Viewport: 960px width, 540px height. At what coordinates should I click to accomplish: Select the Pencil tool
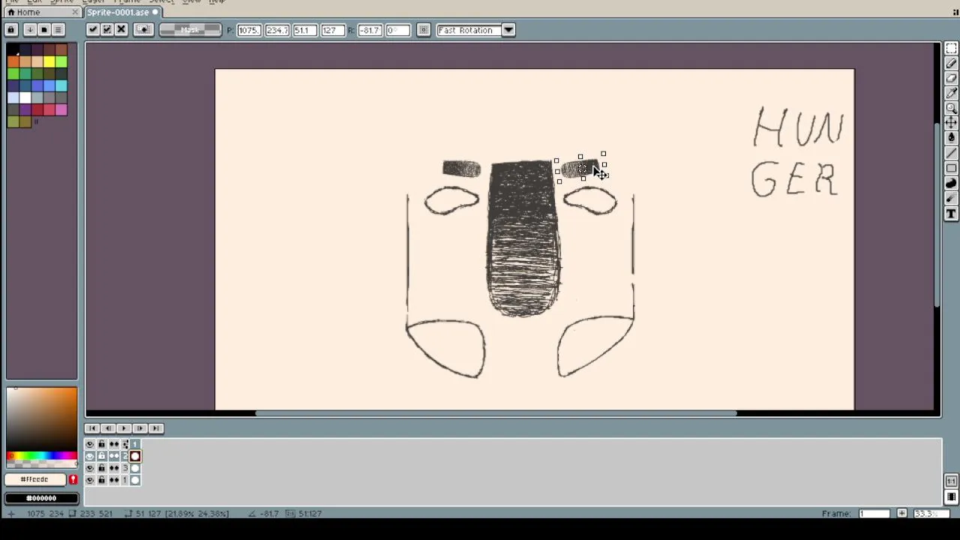(x=951, y=64)
